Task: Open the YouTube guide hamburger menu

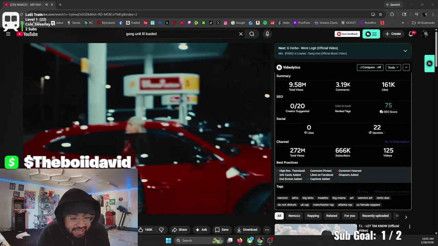Action: [x=8, y=34]
